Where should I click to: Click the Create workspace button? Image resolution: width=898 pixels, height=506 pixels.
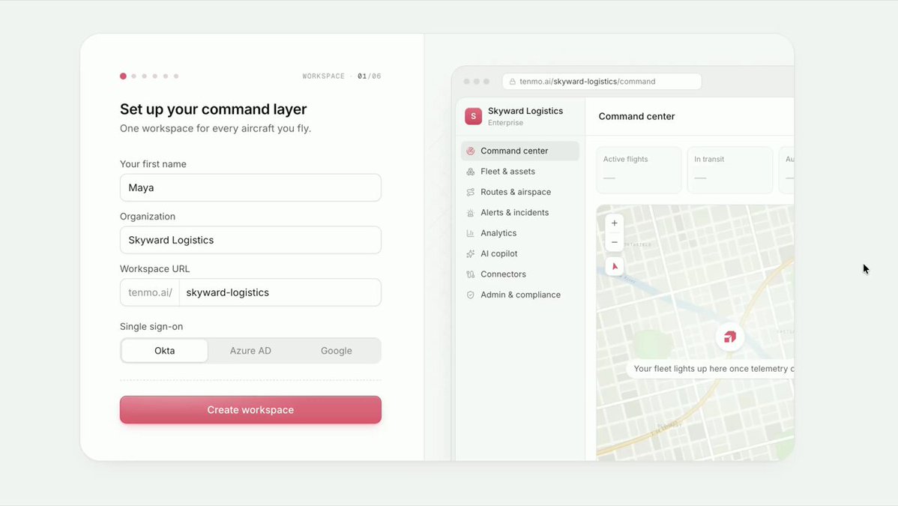pyautogui.click(x=250, y=410)
